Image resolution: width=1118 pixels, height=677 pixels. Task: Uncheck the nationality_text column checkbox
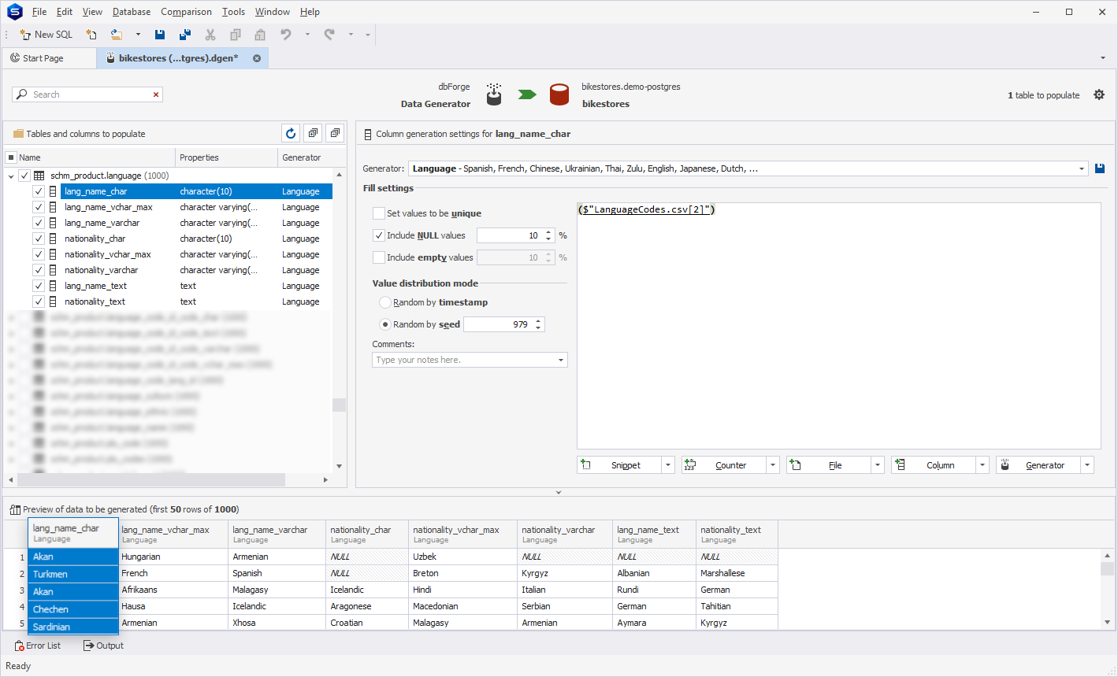coord(39,302)
